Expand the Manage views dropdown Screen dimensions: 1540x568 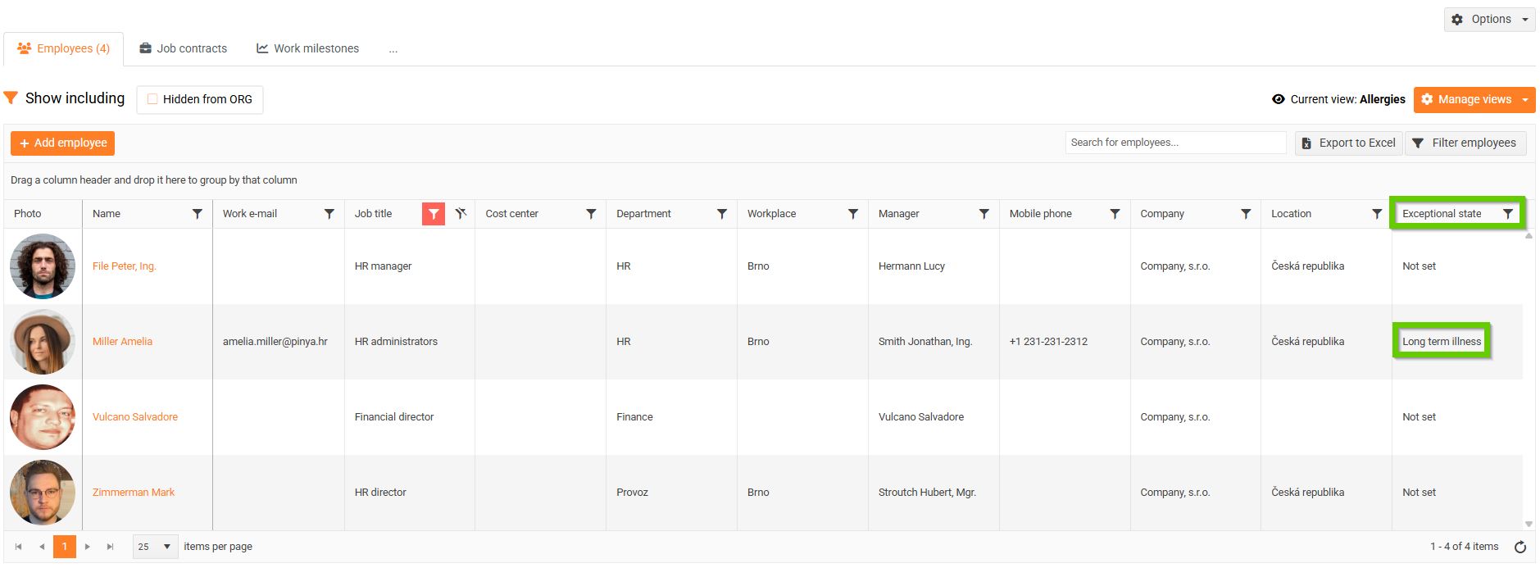[x=1524, y=100]
